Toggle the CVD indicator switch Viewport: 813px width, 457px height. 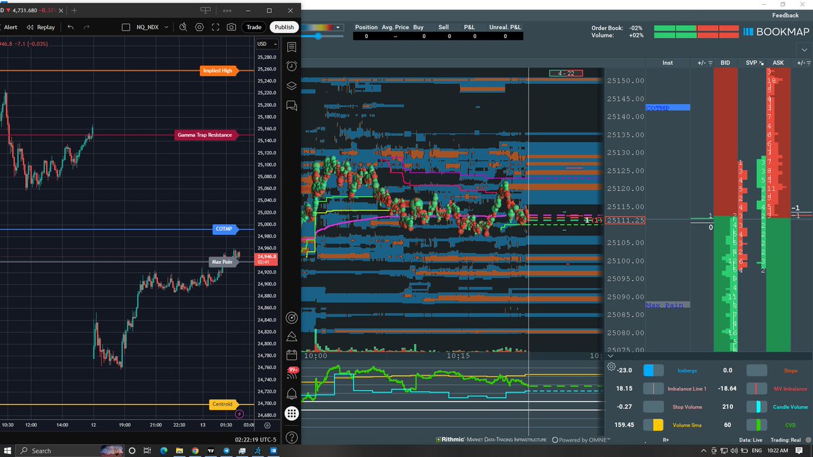click(757, 425)
